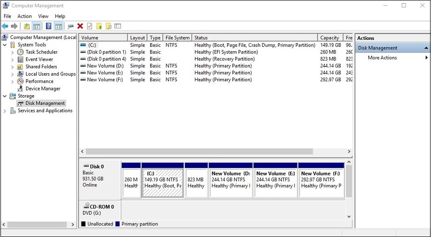Screen dimensions: 431x237
Task: Click the Properties checkmark page icon
Action: pos(89,26)
